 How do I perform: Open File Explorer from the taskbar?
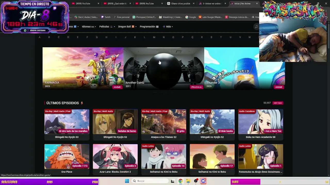pos(188,181)
